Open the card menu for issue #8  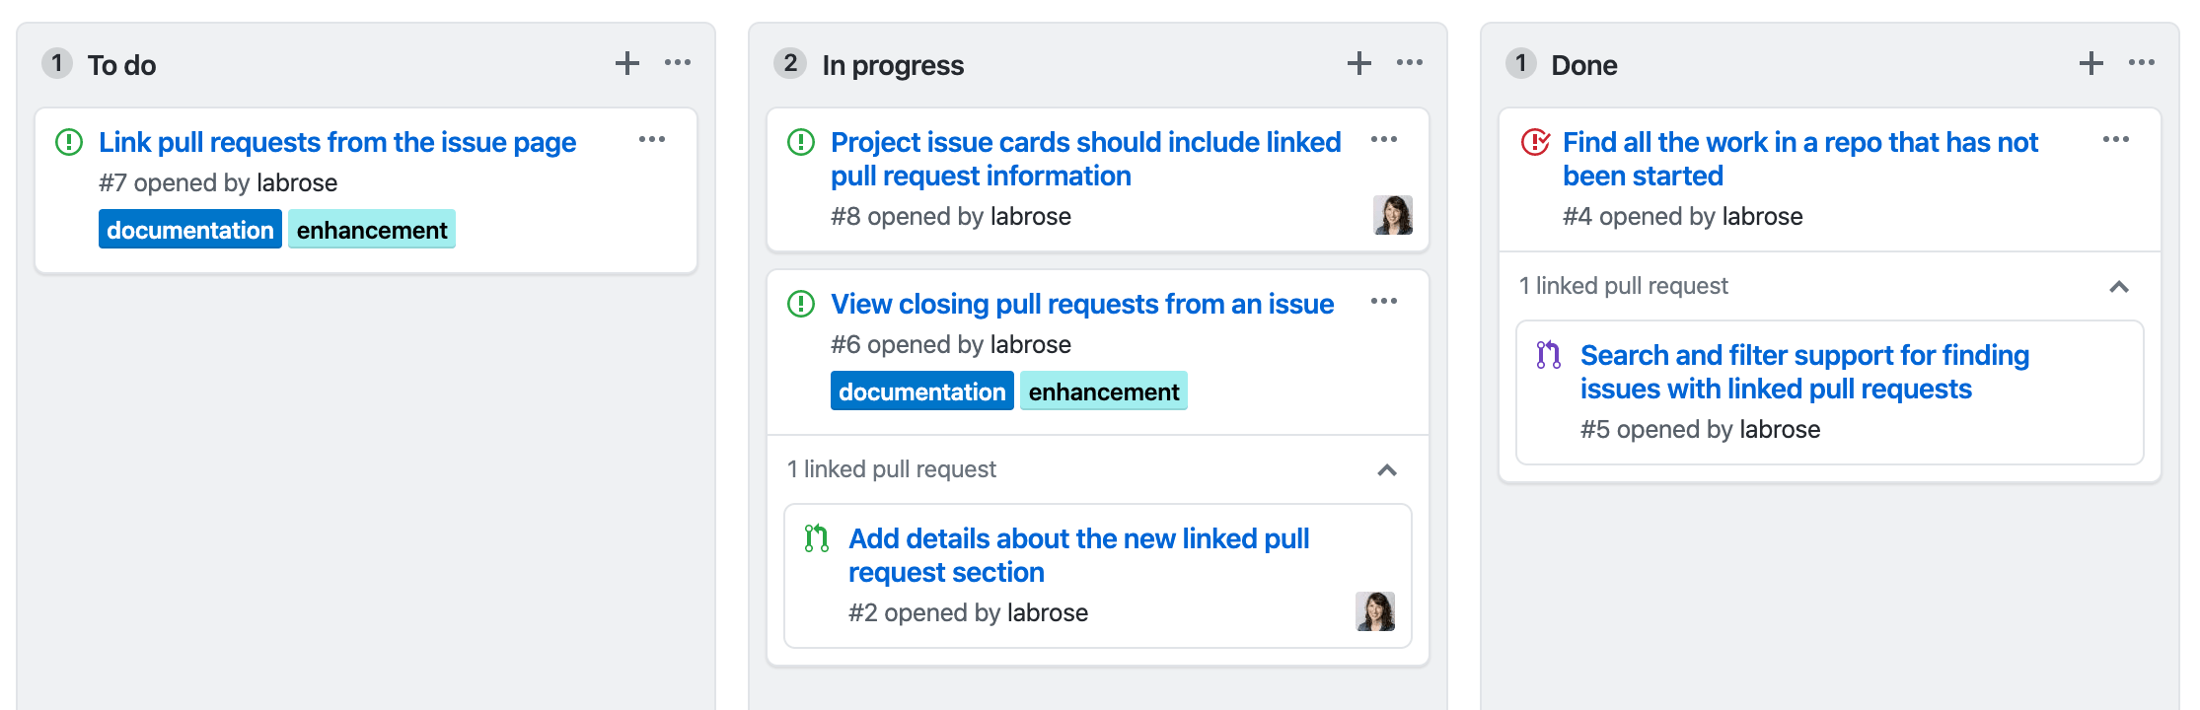tap(1384, 140)
